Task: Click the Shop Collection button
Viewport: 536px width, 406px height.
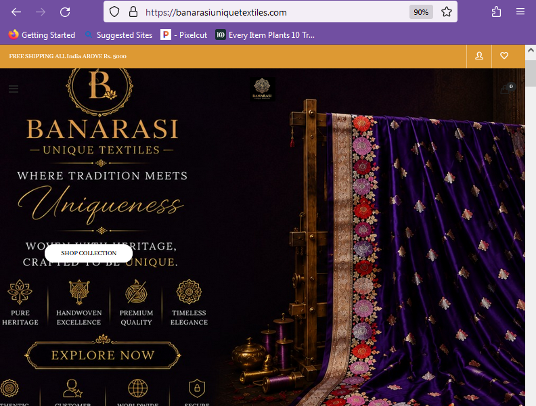Action: point(89,253)
